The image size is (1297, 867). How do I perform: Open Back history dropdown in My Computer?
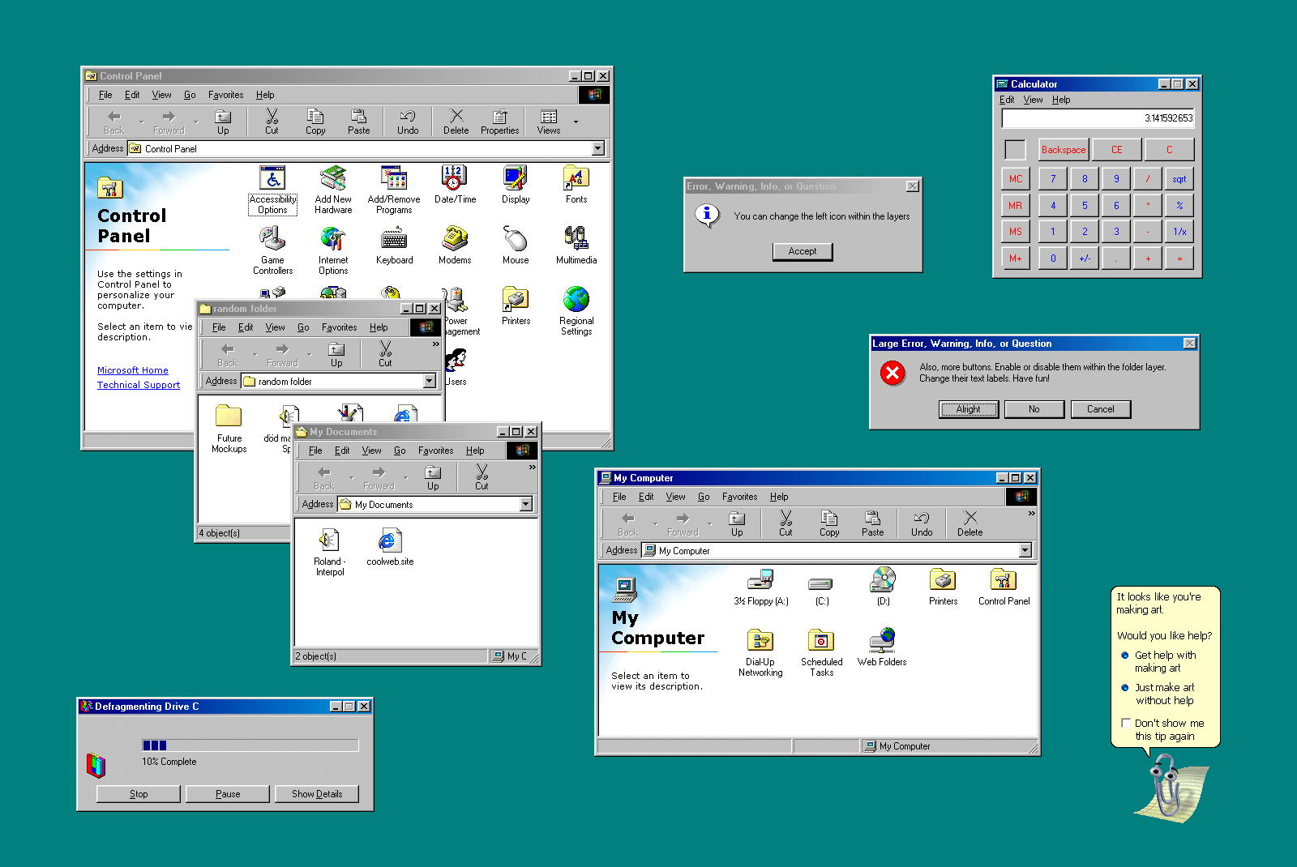[655, 523]
